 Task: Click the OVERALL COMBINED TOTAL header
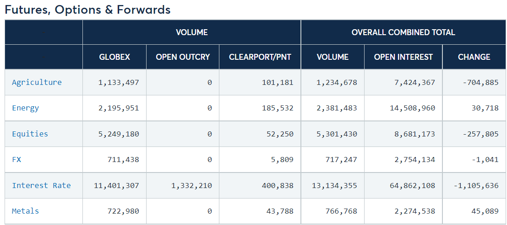click(403, 32)
